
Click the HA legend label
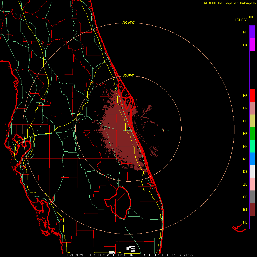coord(245,95)
